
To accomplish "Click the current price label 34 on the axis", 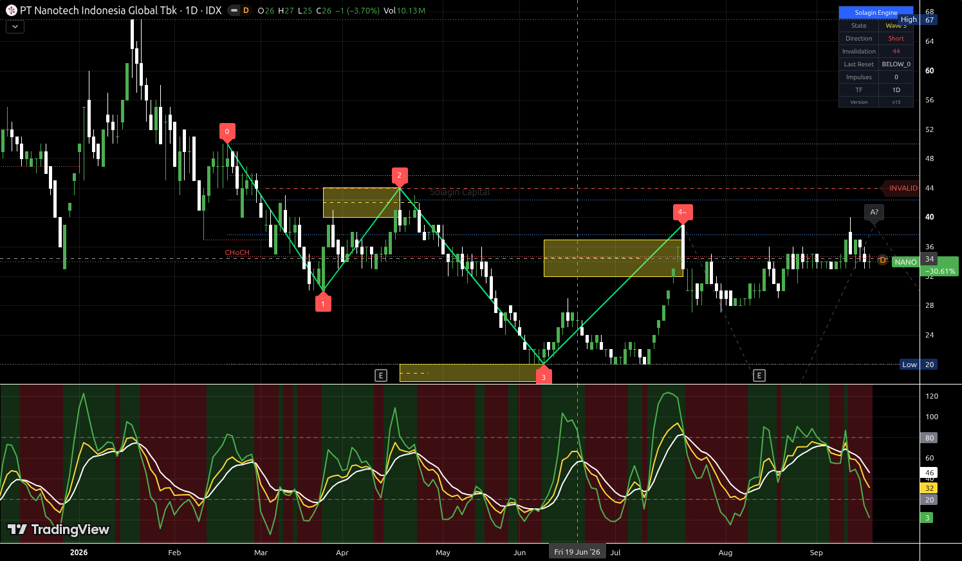I will [x=929, y=259].
